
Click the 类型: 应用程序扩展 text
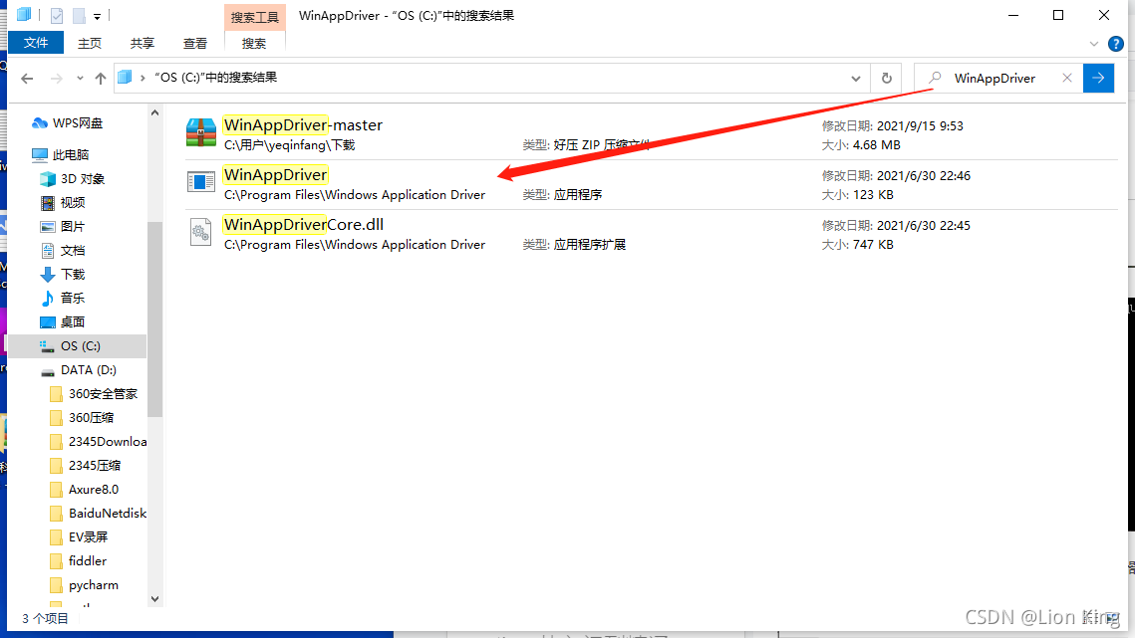[x=574, y=245]
